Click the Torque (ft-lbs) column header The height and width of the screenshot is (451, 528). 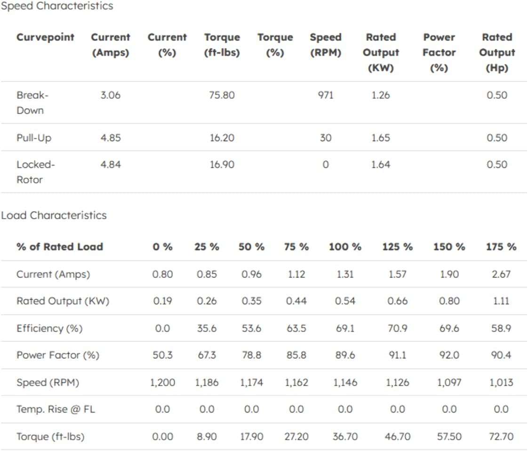(222, 45)
